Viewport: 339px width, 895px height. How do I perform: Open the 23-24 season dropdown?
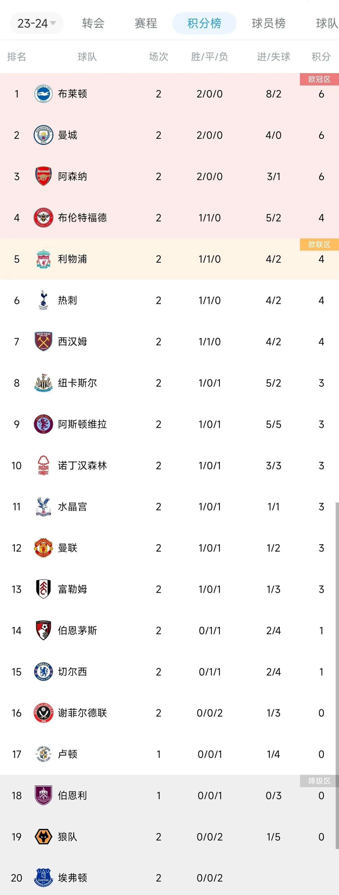coord(36,23)
